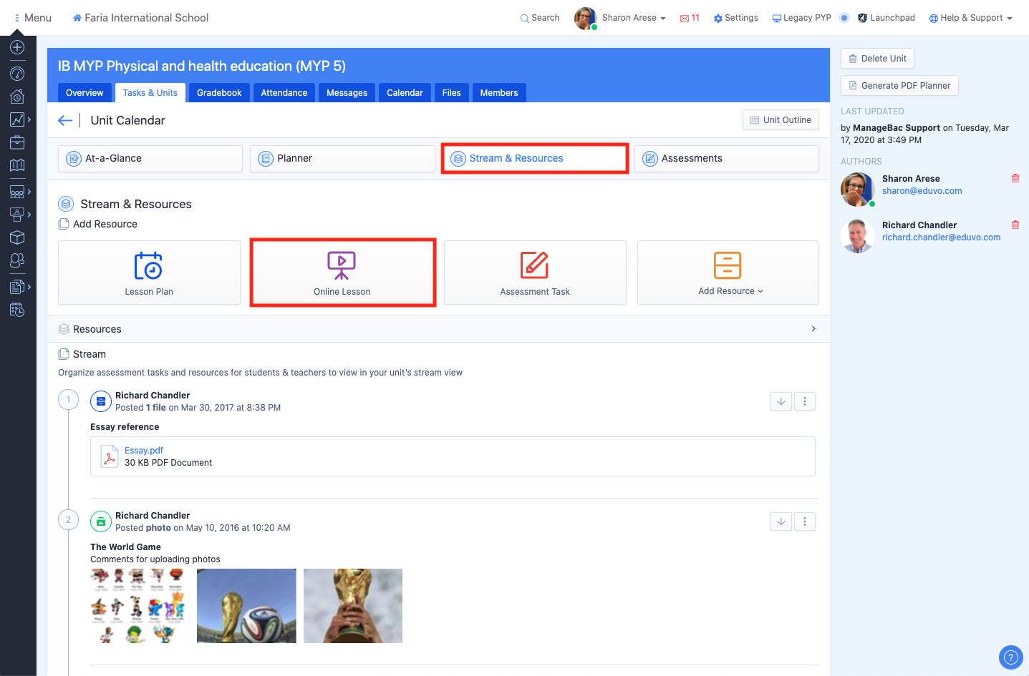The height and width of the screenshot is (676, 1029).
Task: Click the back arrow beside Unit Calendar
Action: coord(65,121)
